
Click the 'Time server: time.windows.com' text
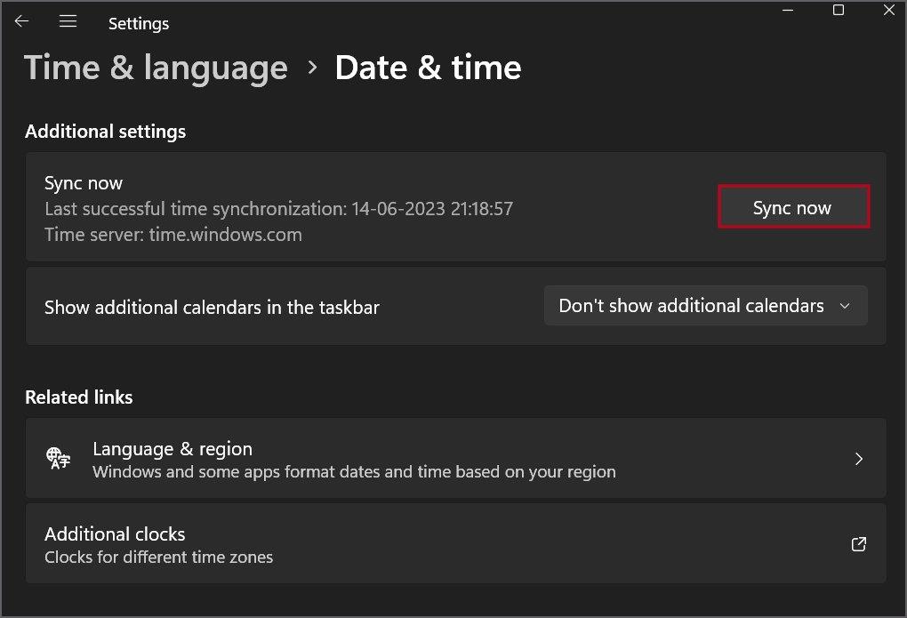coord(173,235)
